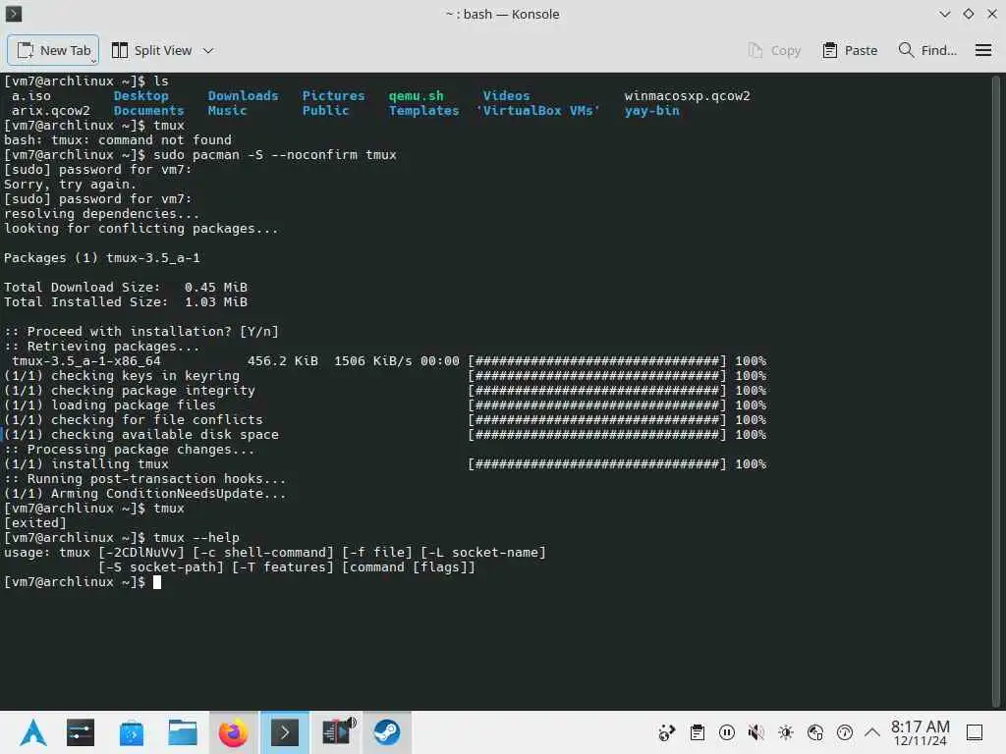The width and height of the screenshot is (1006, 754).
Task: Click the Split View button
Action: point(152,50)
